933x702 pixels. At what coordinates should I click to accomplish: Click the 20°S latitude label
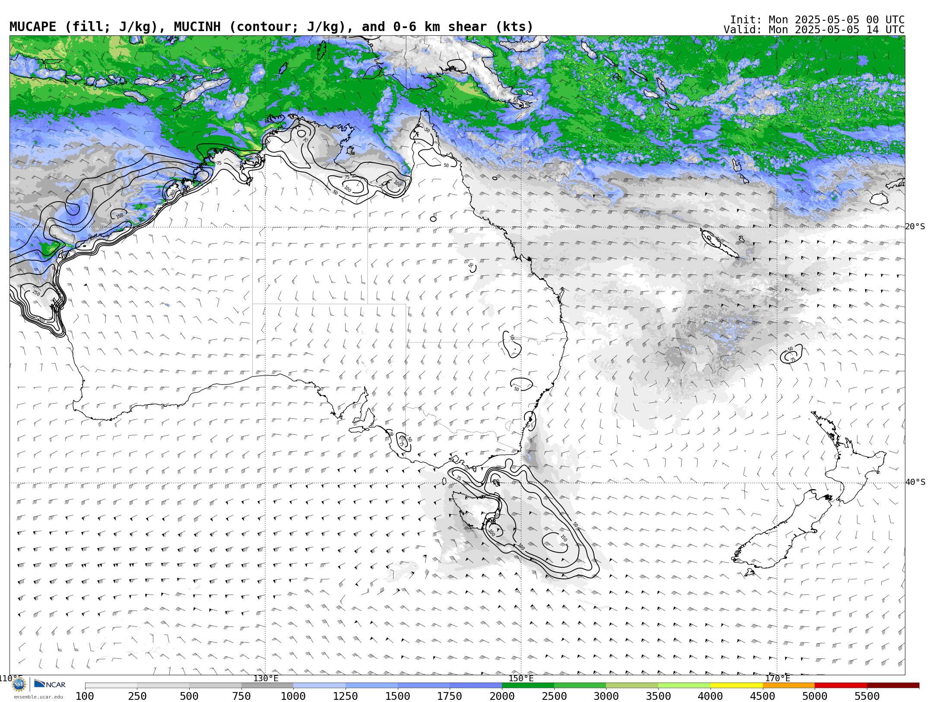(x=915, y=227)
